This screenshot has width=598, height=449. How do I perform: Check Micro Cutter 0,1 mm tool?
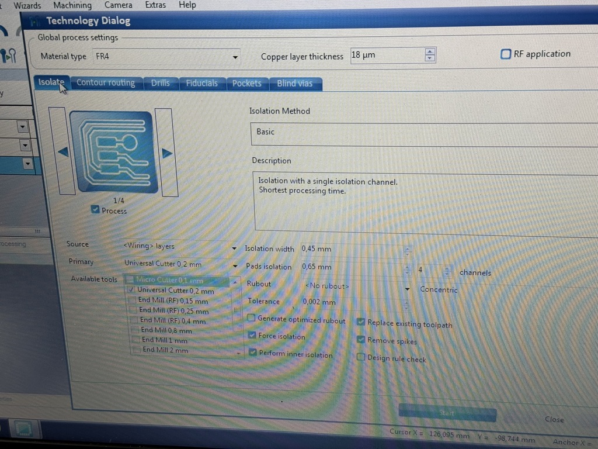click(130, 279)
